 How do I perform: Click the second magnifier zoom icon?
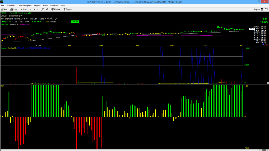click(52, 19)
